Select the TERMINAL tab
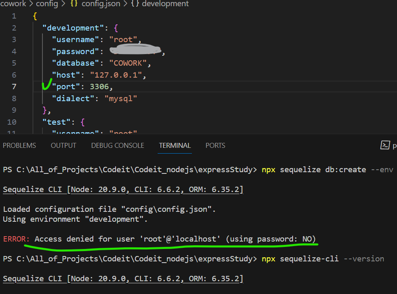Image resolution: width=397 pixels, height=294 pixels. tap(175, 145)
